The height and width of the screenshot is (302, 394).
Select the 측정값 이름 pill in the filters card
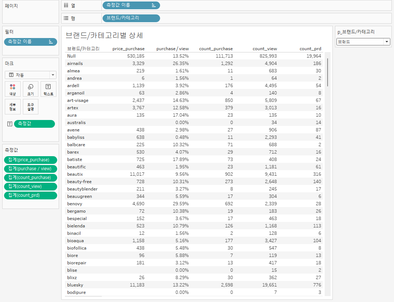[30, 42]
